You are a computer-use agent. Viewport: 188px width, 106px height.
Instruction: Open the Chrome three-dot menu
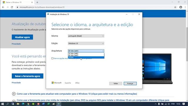point(185,7)
